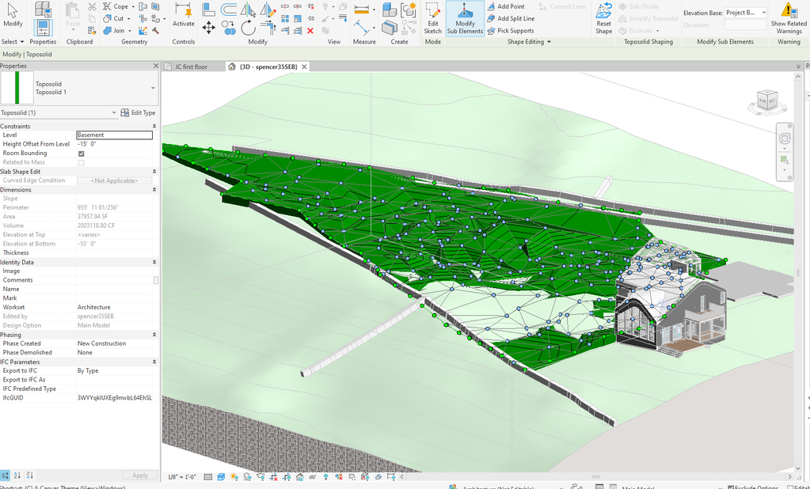Click Edit Sketch in Mode panel
This screenshot has width=810, height=489.
click(433, 18)
